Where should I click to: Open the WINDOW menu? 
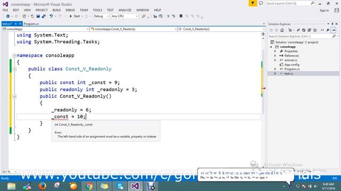tap(143, 10)
